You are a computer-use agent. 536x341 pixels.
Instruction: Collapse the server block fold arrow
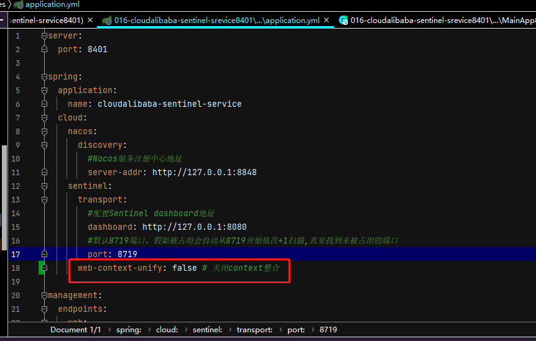[x=44, y=36]
